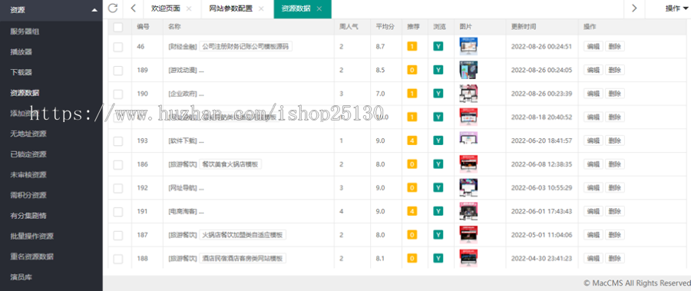The height and width of the screenshot is (291, 691).
Task: Switch to the 网站参数配置 tab
Action: coord(231,8)
